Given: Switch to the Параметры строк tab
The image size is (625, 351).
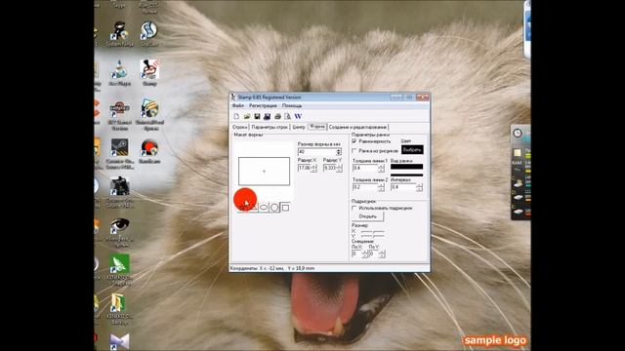Looking at the screenshot, I should pyautogui.click(x=270, y=127).
